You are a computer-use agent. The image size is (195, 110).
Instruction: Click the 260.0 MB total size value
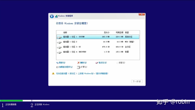(x=106, y=37)
